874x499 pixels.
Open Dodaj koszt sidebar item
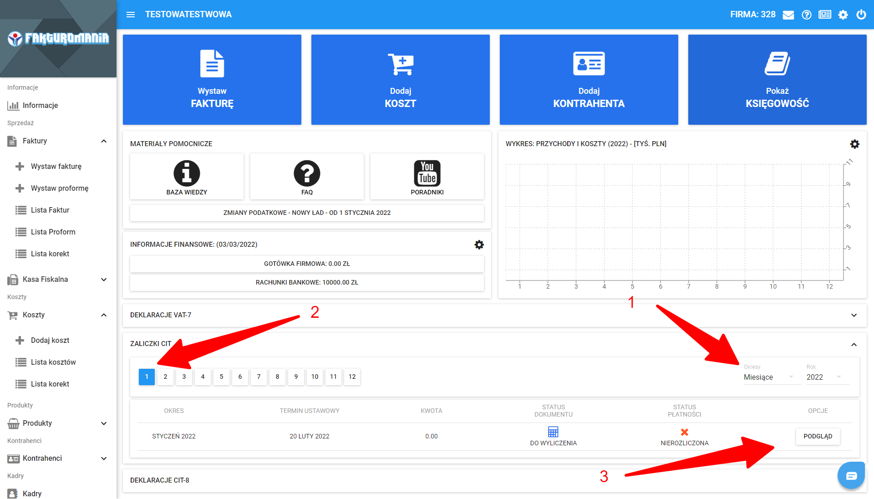coord(50,340)
